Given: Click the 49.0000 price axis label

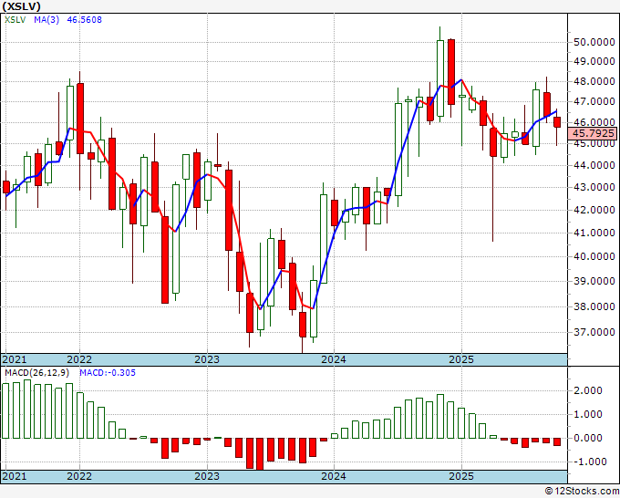Looking at the screenshot, I should click(x=594, y=61).
